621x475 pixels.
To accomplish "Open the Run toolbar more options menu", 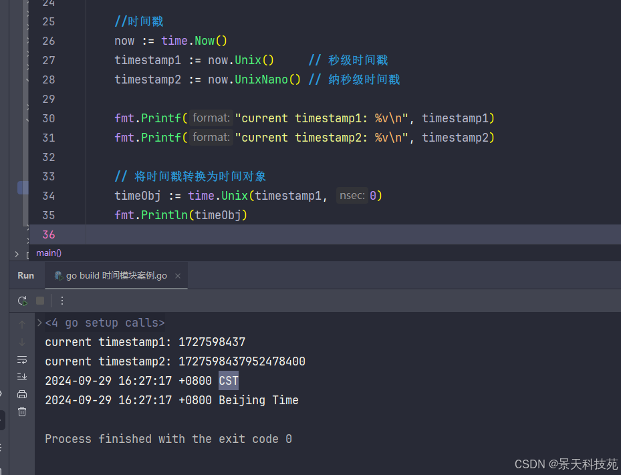I will tap(62, 301).
